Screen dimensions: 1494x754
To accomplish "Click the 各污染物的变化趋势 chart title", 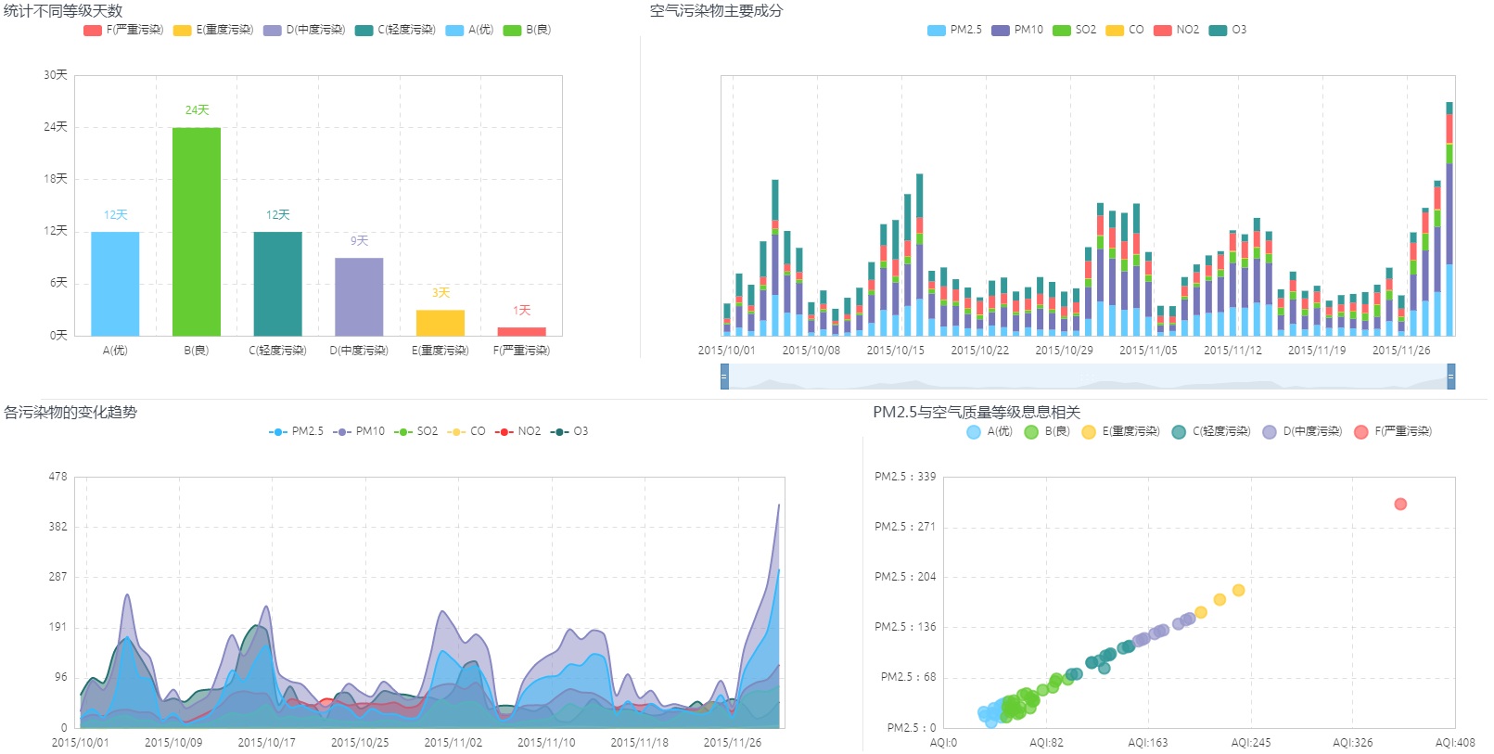I will [x=70, y=413].
